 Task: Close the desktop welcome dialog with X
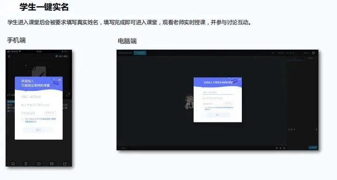[240, 79]
